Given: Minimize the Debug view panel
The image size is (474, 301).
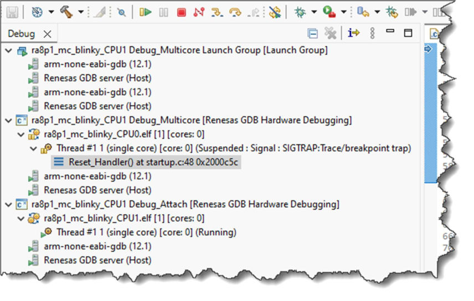Looking at the screenshot, I should (390, 30).
